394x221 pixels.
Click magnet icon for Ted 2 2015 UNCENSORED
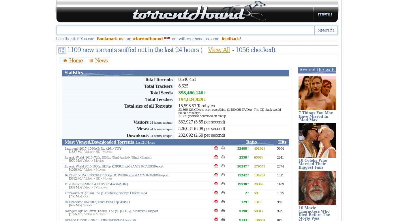tap(216, 175)
